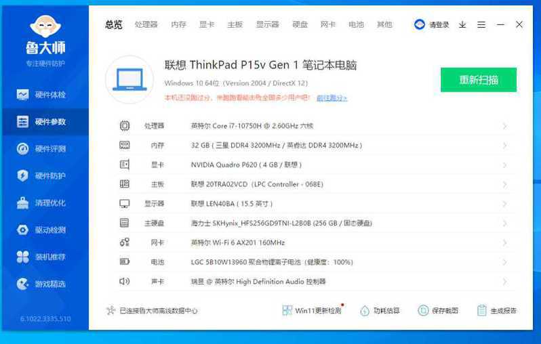Click the download arrow icon in title bar
Screen dimensions: 541x344
[462, 24]
